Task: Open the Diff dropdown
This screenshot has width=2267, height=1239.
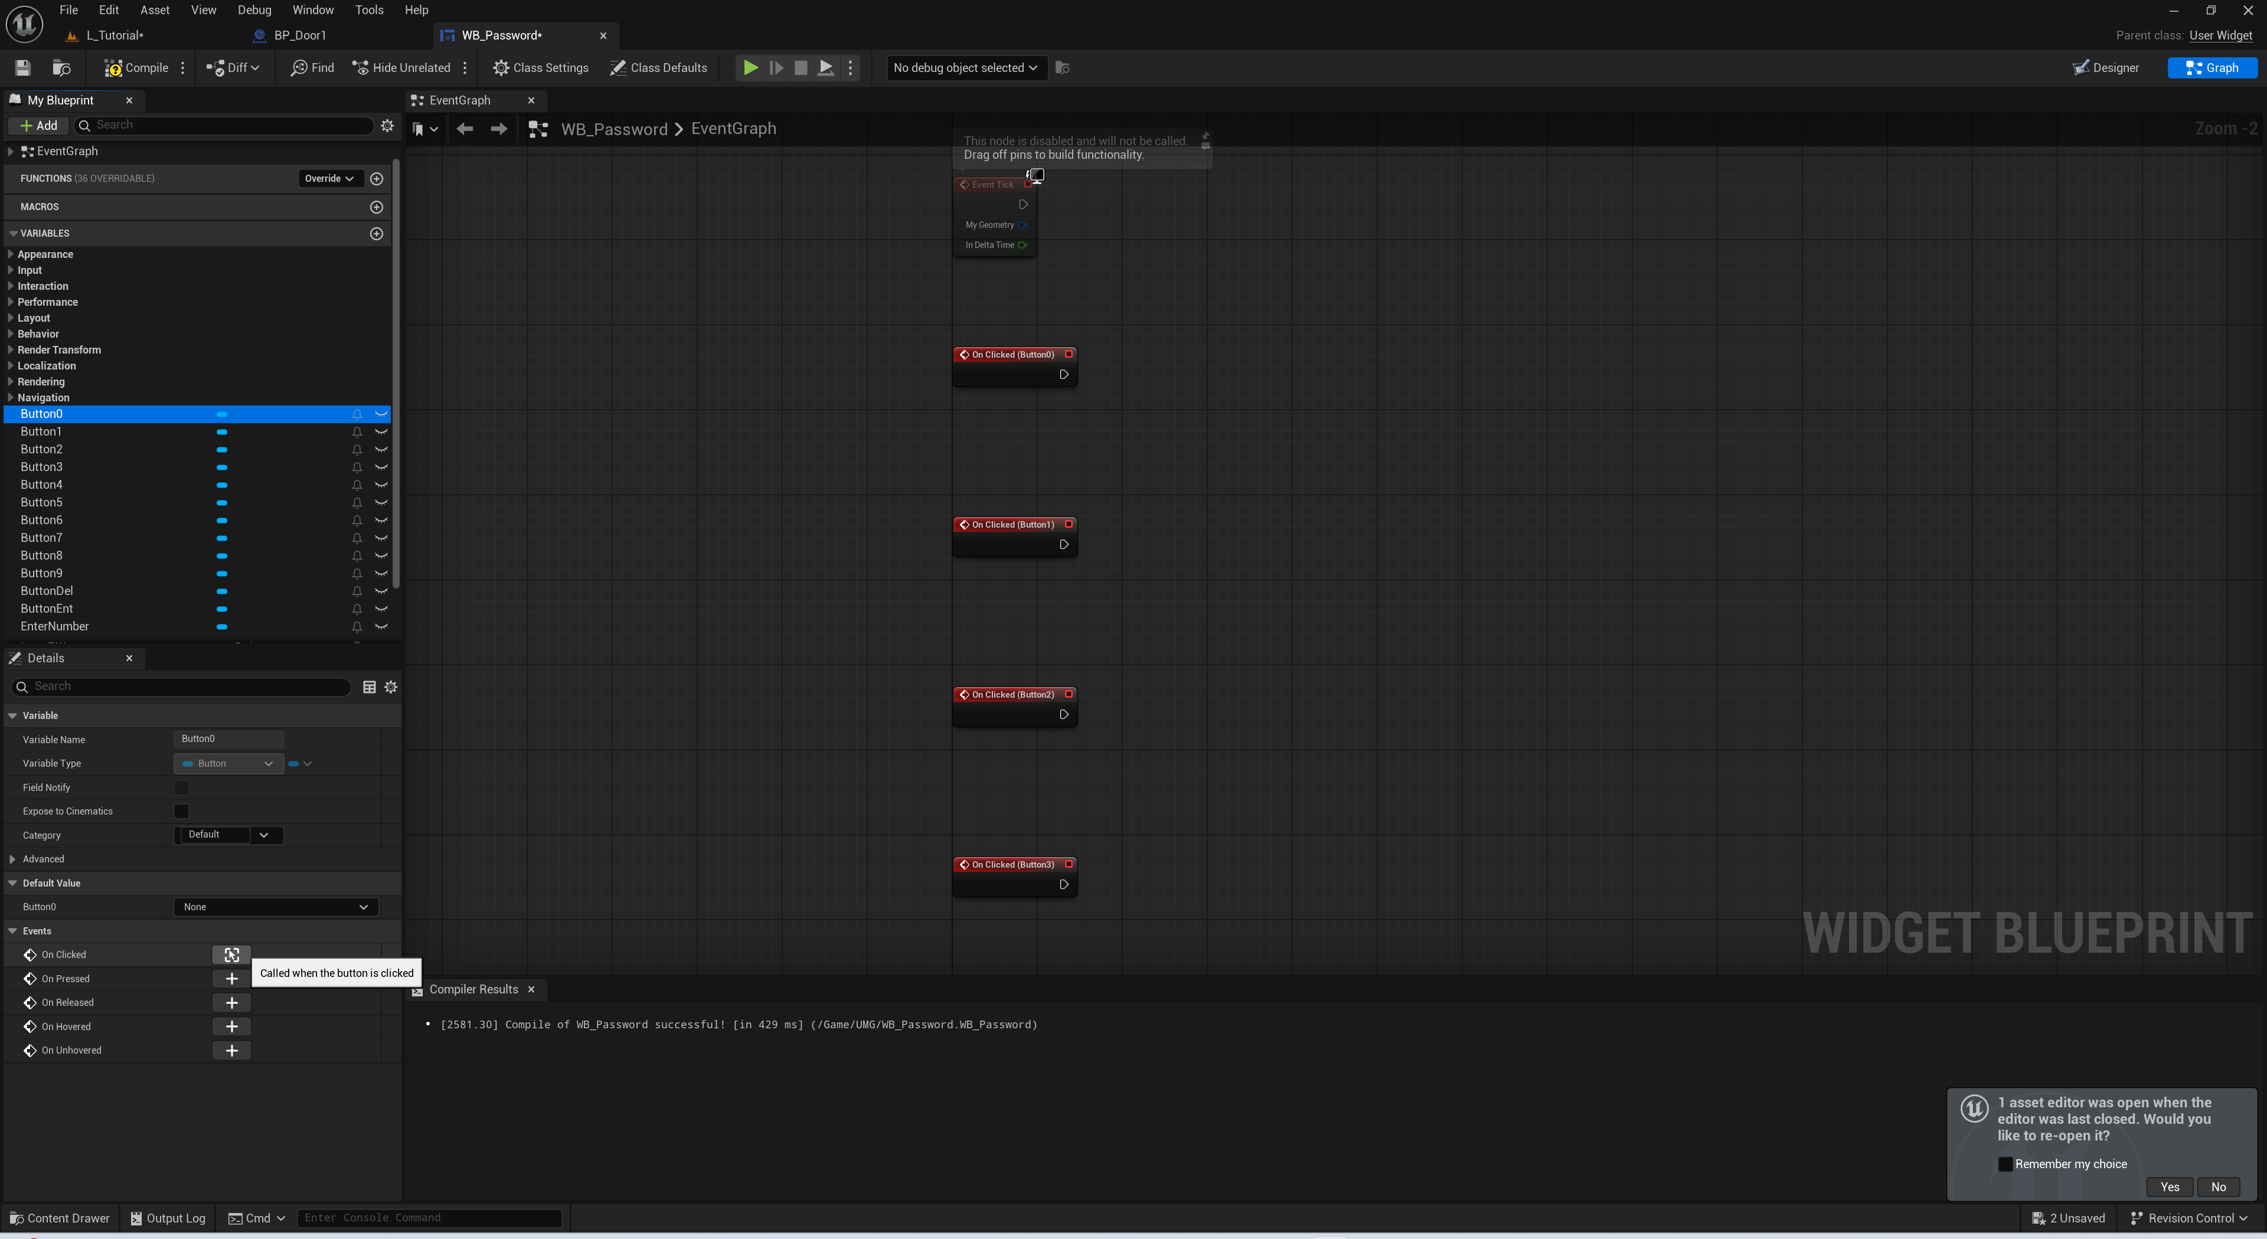Action: 233,68
